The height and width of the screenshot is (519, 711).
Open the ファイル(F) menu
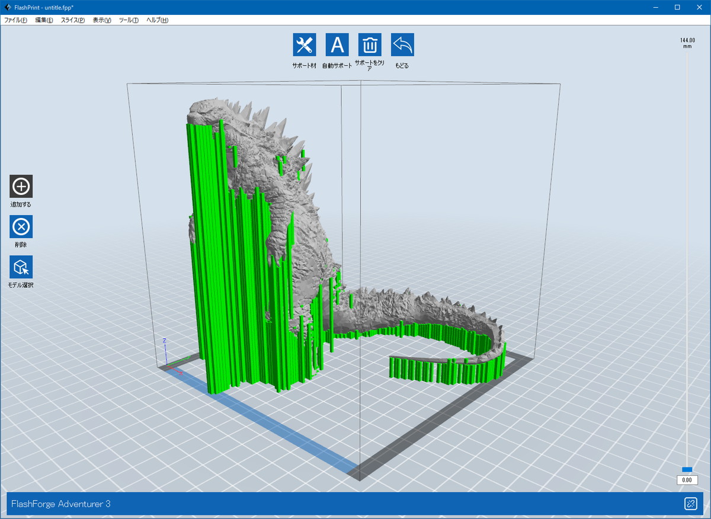click(x=16, y=20)
